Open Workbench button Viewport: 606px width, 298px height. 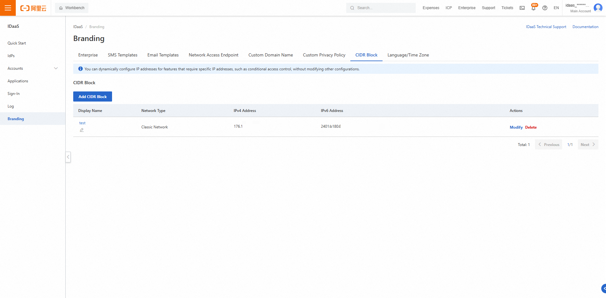coord(72,8)
